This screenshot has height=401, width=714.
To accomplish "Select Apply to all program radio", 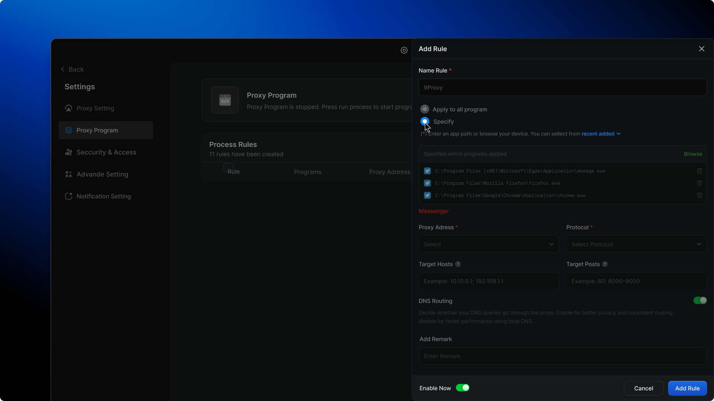I will [x=425, y=109].
